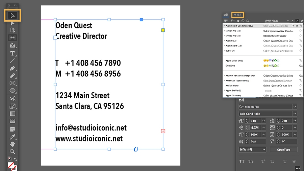The image size is (304, 171).
Task: Show fonts similar to Avenir Next Condensed
Action: (293, 26)
